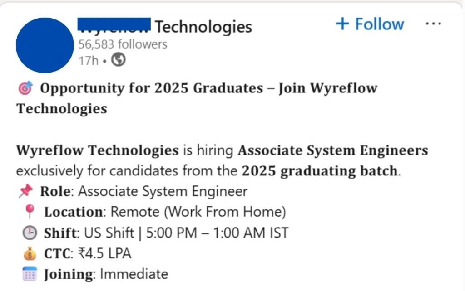Click the Wyreflow Technologies company name
Screen dimensions: 465x291
(x=166, y=26)
